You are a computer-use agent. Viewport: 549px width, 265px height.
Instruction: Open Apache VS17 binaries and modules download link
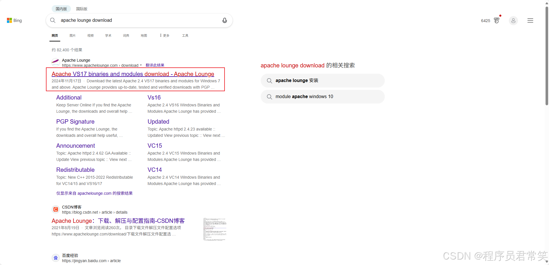pos(133,74)
